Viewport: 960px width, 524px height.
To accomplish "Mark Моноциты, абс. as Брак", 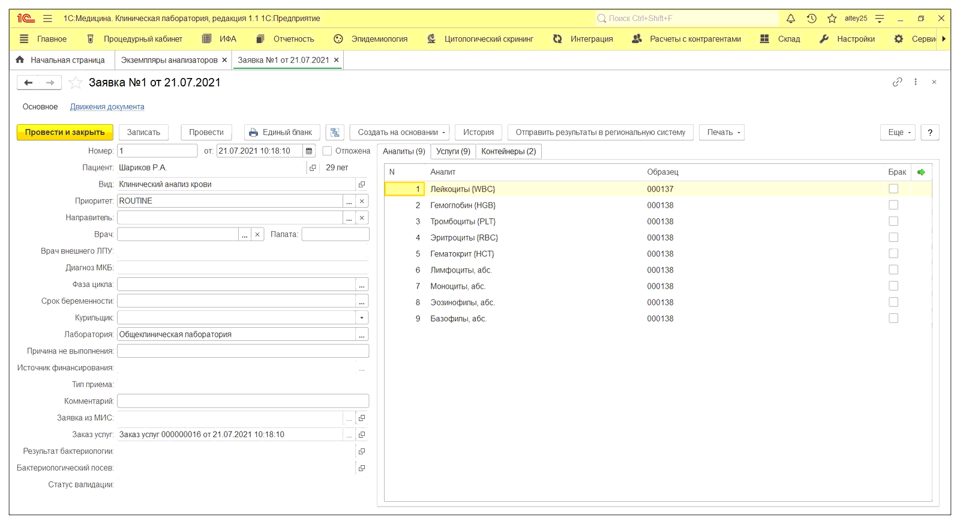I will 893,286.
